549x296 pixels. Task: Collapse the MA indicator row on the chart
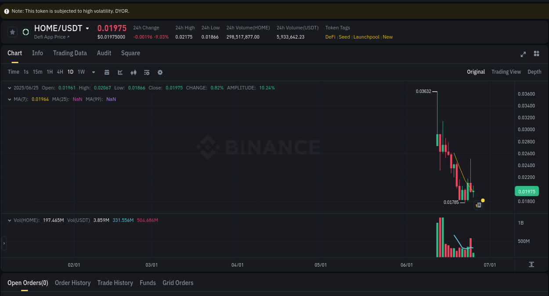[x=9, y=99]
